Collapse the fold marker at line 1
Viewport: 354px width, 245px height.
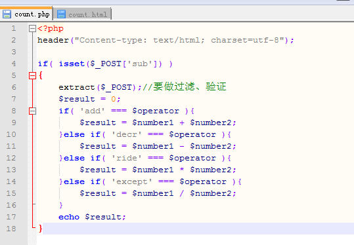click(x=33, y=28)
